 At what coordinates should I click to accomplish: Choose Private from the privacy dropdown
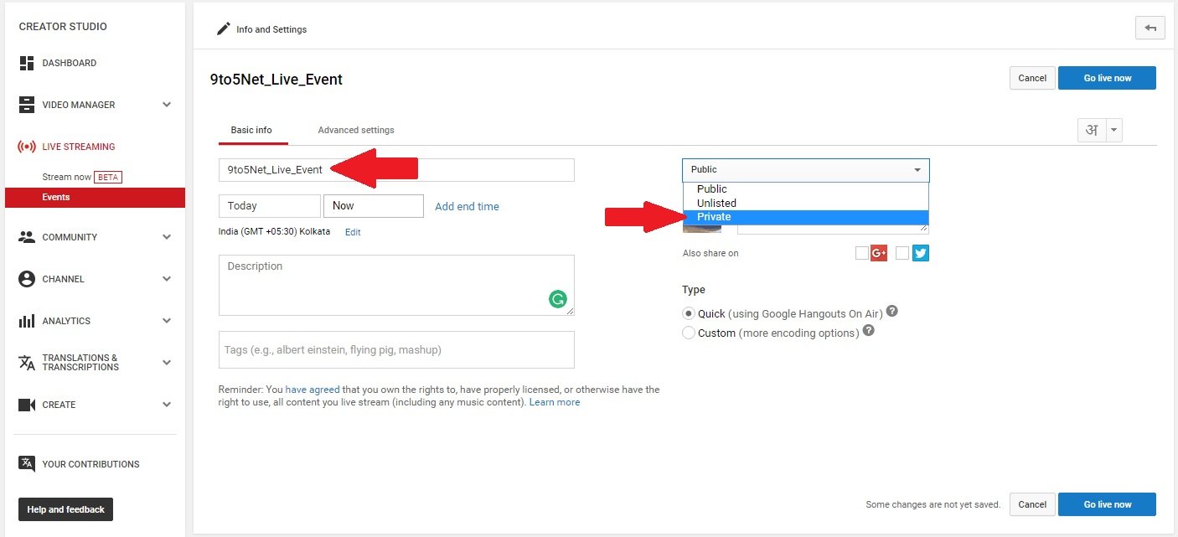(x=714, y=217)
